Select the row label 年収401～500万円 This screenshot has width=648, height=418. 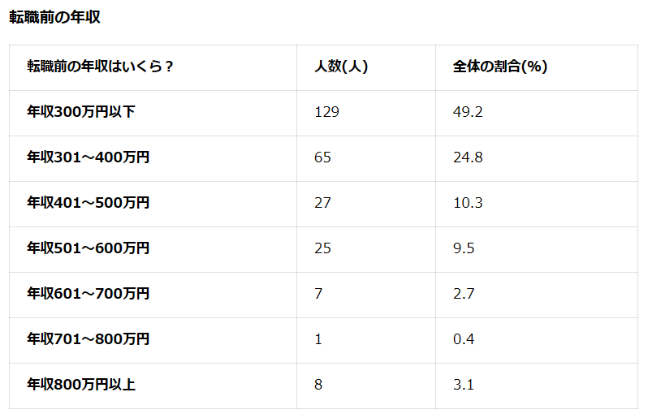88,203
